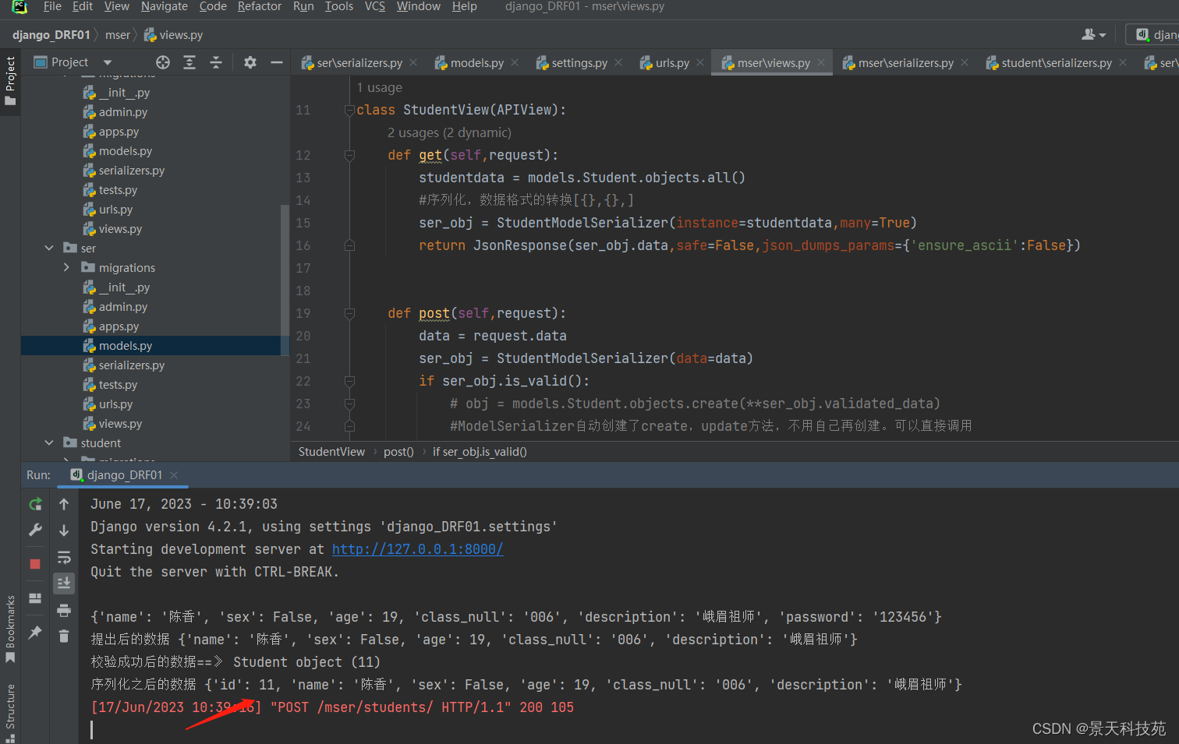Open the Refactor menu
The width and height of the screenshot is (1179, 744).
coord(260,6)
